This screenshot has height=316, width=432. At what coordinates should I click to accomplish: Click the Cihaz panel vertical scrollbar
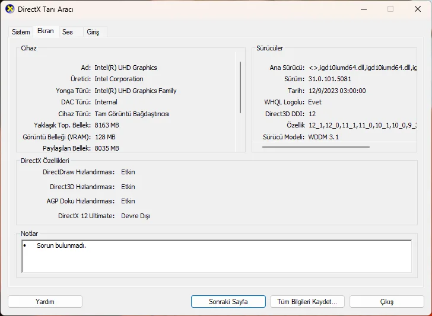[240, 87]
